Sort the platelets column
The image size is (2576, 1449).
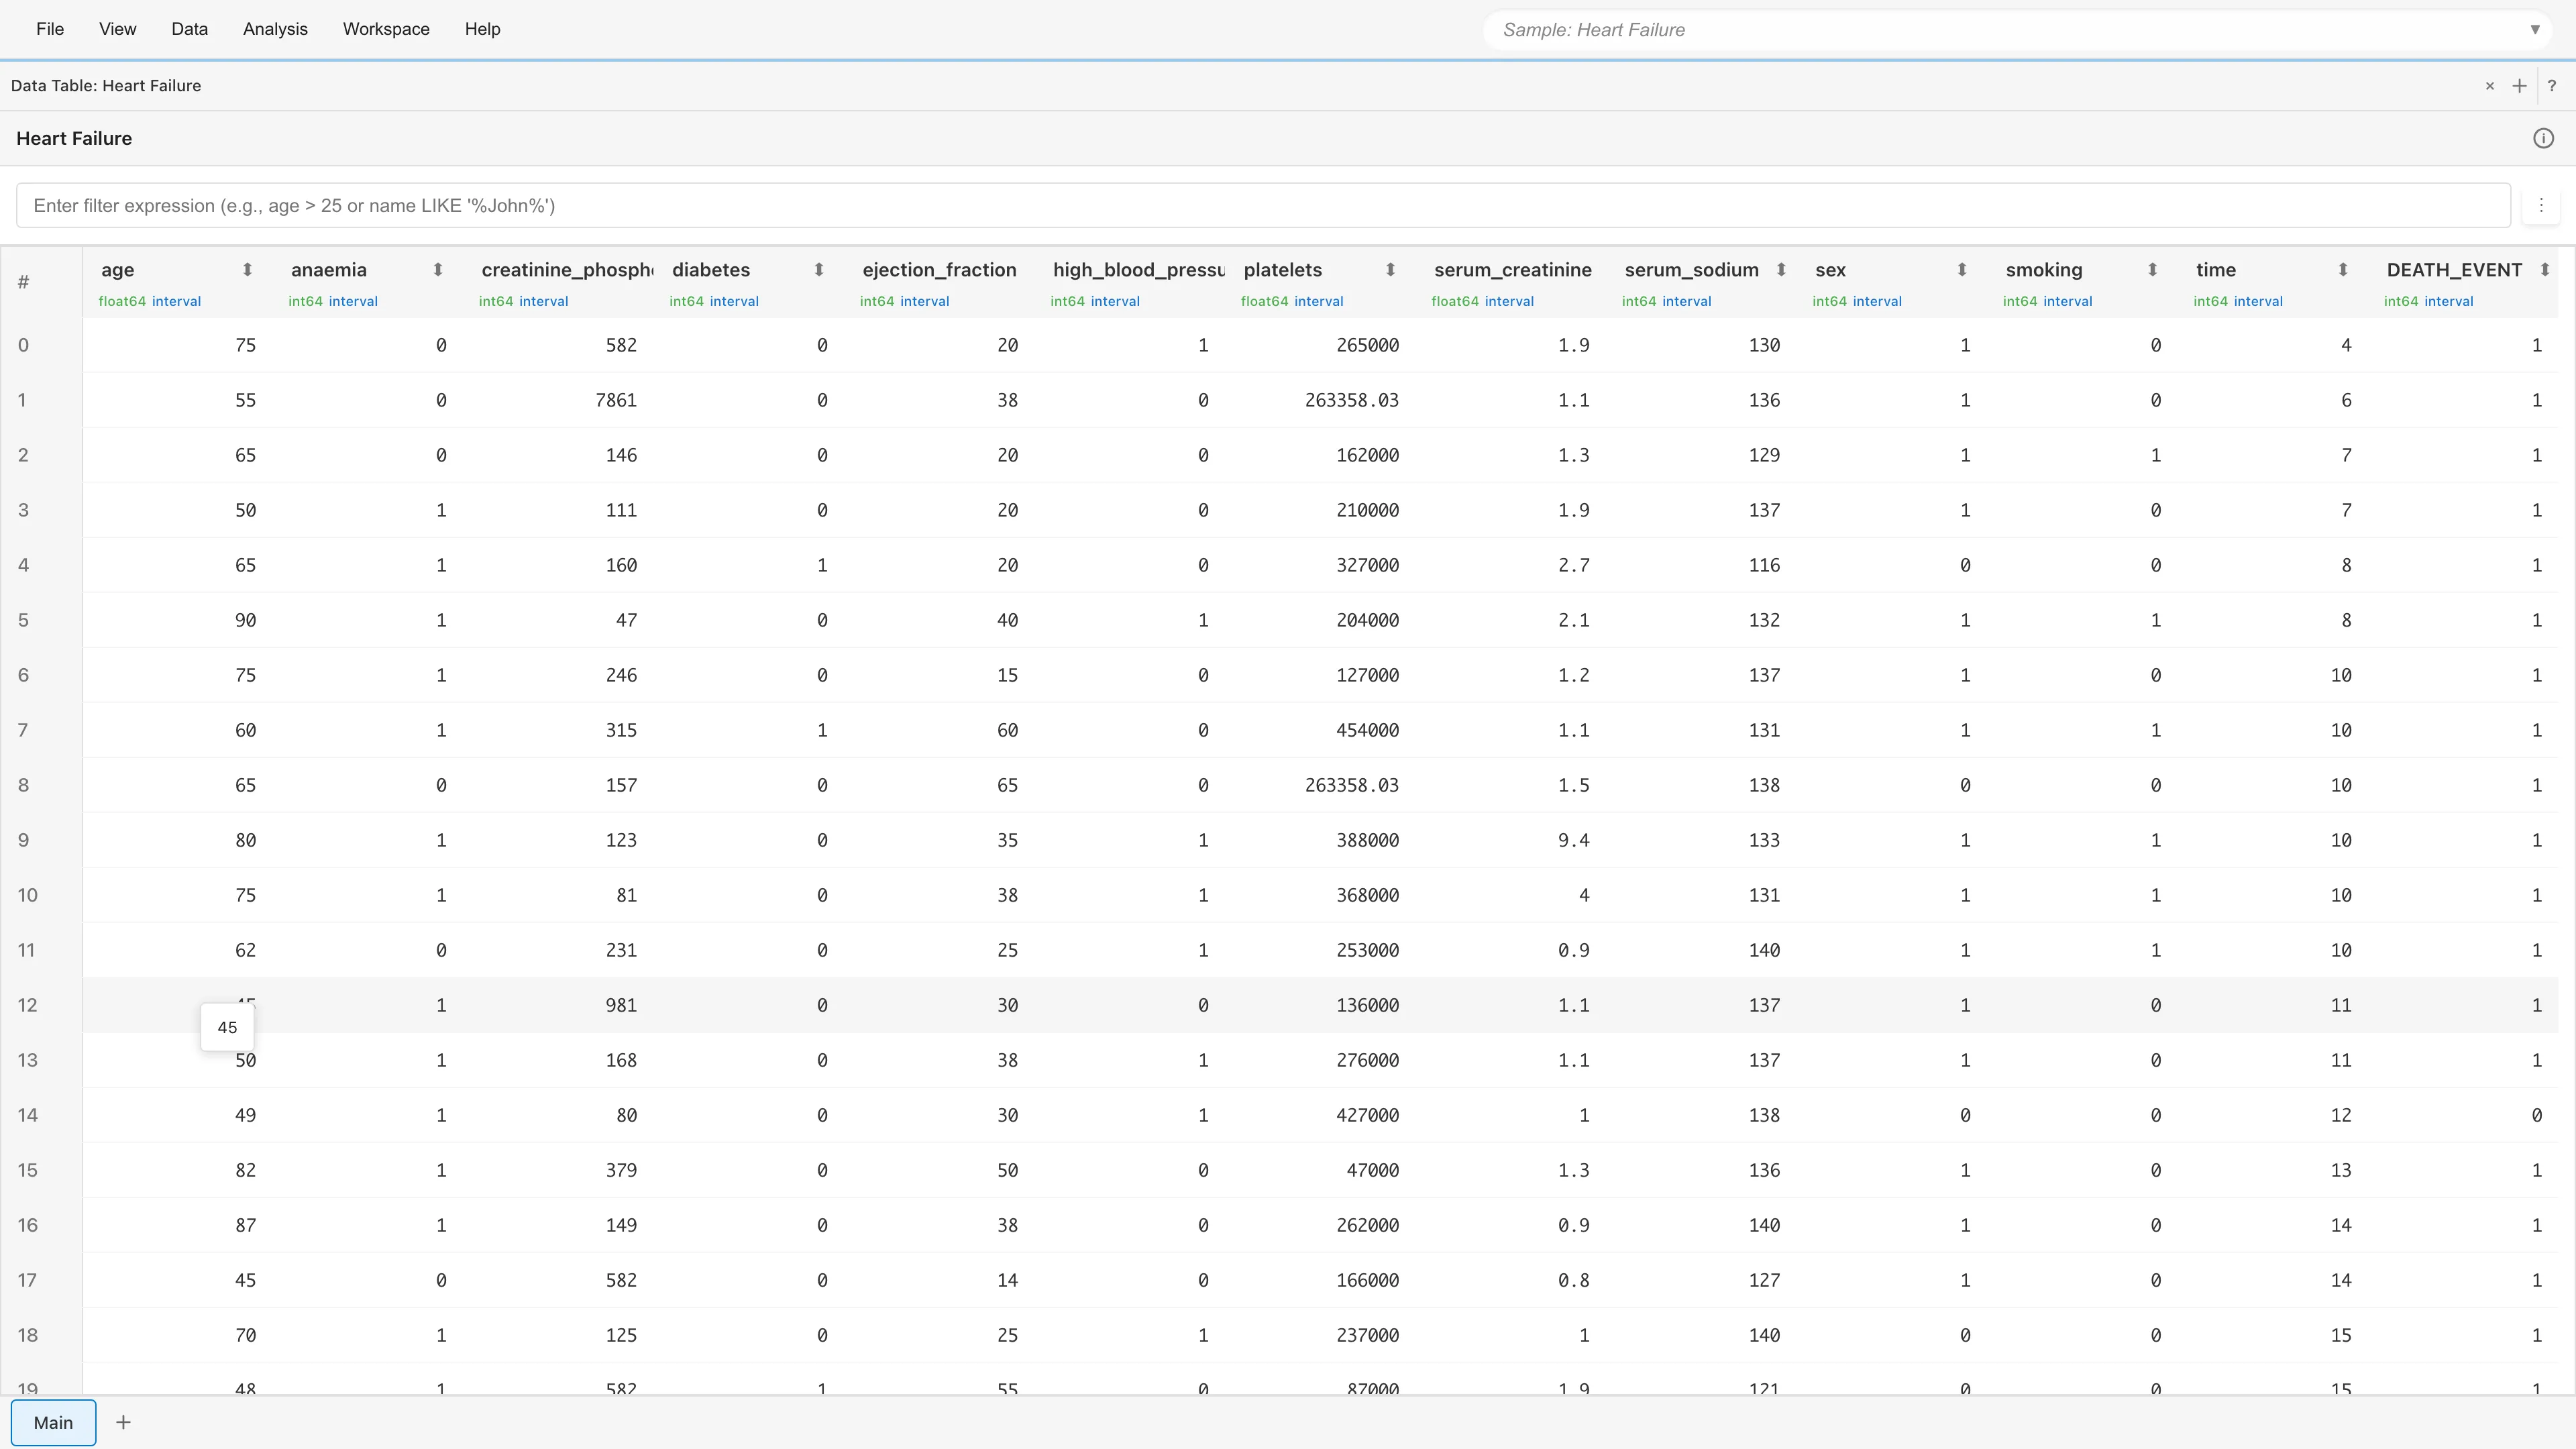(1390, 270)
